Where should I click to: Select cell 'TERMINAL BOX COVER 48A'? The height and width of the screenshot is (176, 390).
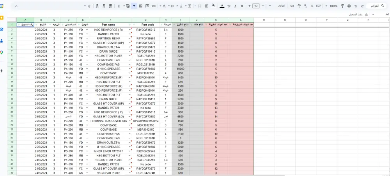pyautogui.click(x=110, y=121)
